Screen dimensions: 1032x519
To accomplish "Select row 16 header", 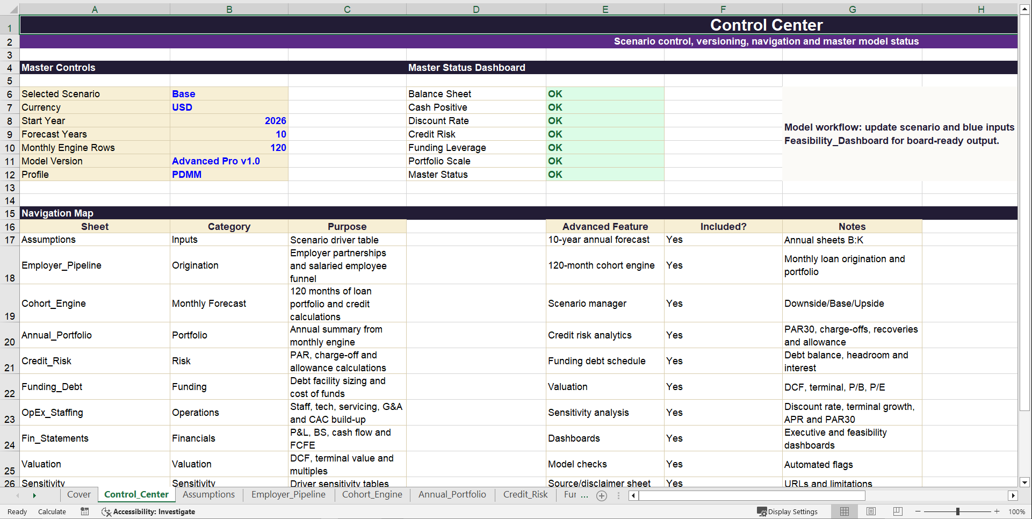I will (x=10, y=227).
